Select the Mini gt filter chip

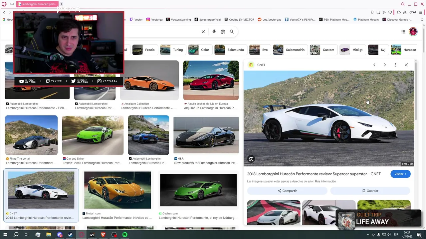pos(352,50)
